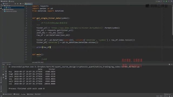Click line number 16 in editor gutter
The height and width of the screenshot is (97, 173).
click(26, 43)
